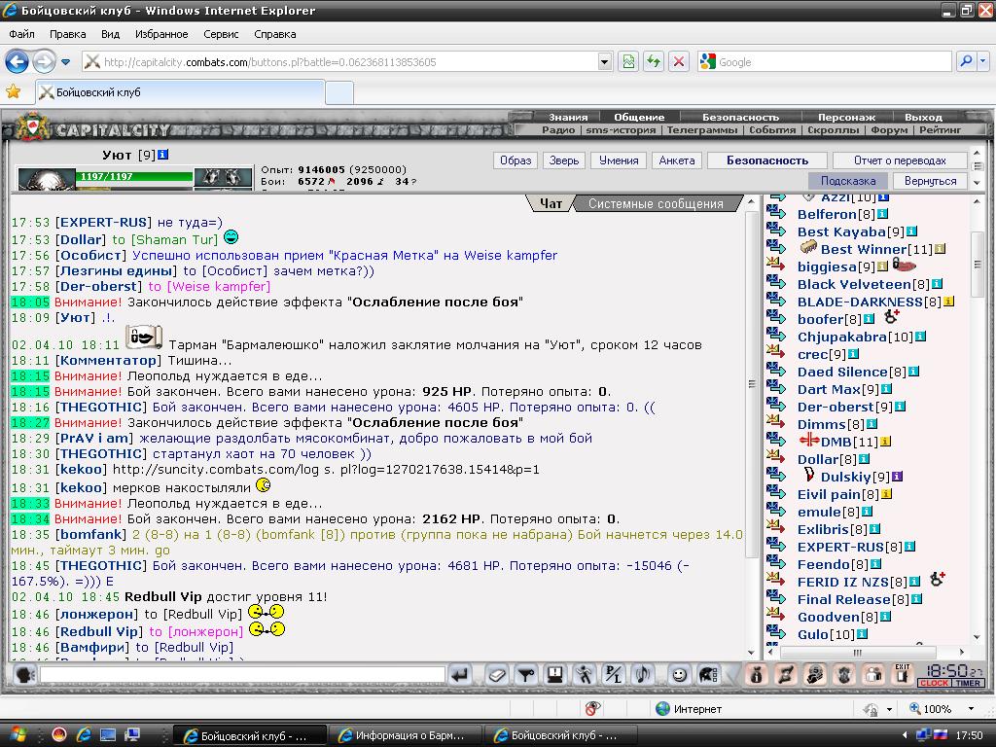Click the talking head icon left of chat input
The image size is (996, 747).
tap(24, 675)
